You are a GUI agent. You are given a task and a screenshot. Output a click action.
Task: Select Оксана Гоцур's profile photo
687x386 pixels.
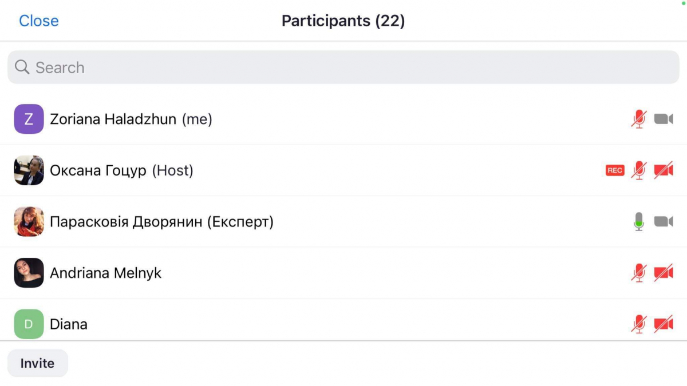[x=29, y=170]
